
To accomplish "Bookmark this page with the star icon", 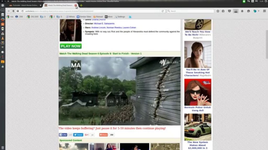I will tap(218, 11).
